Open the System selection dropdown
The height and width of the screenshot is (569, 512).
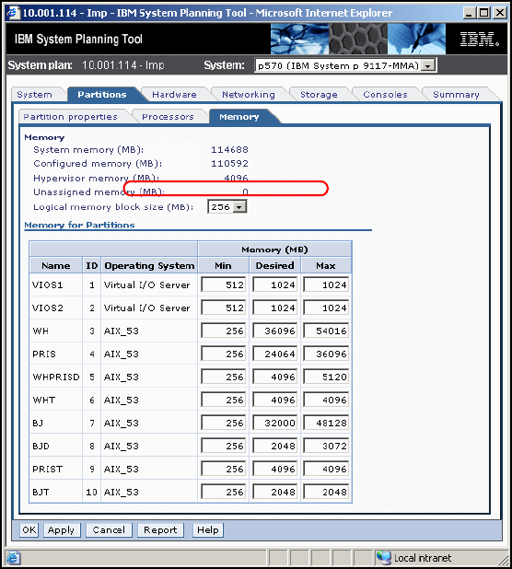(x=428, y=65)
